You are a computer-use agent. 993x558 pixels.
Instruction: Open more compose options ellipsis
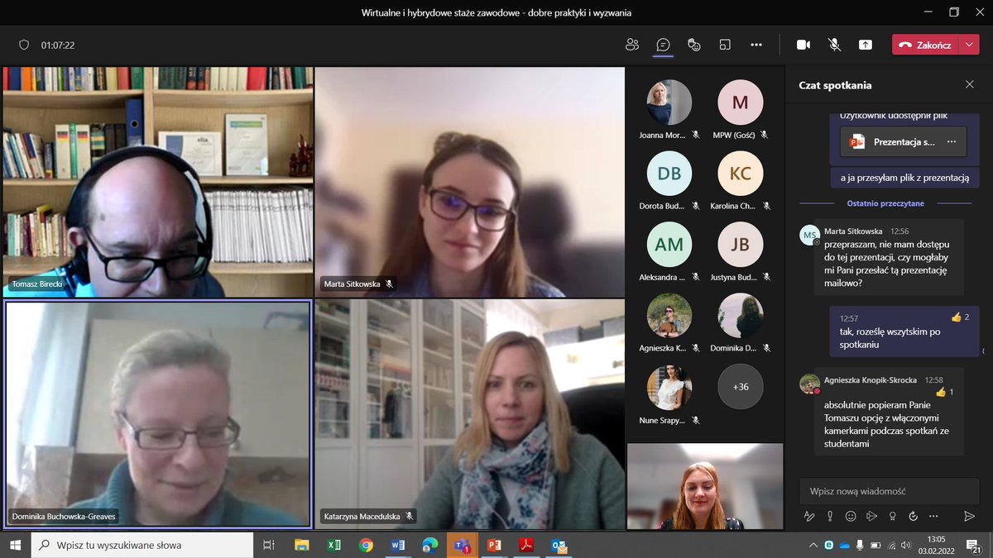(933, 516)
